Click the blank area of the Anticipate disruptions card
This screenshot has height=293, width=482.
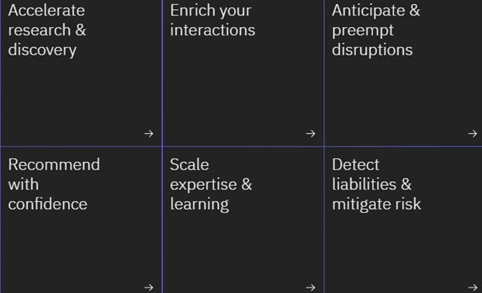click(403, 95)
